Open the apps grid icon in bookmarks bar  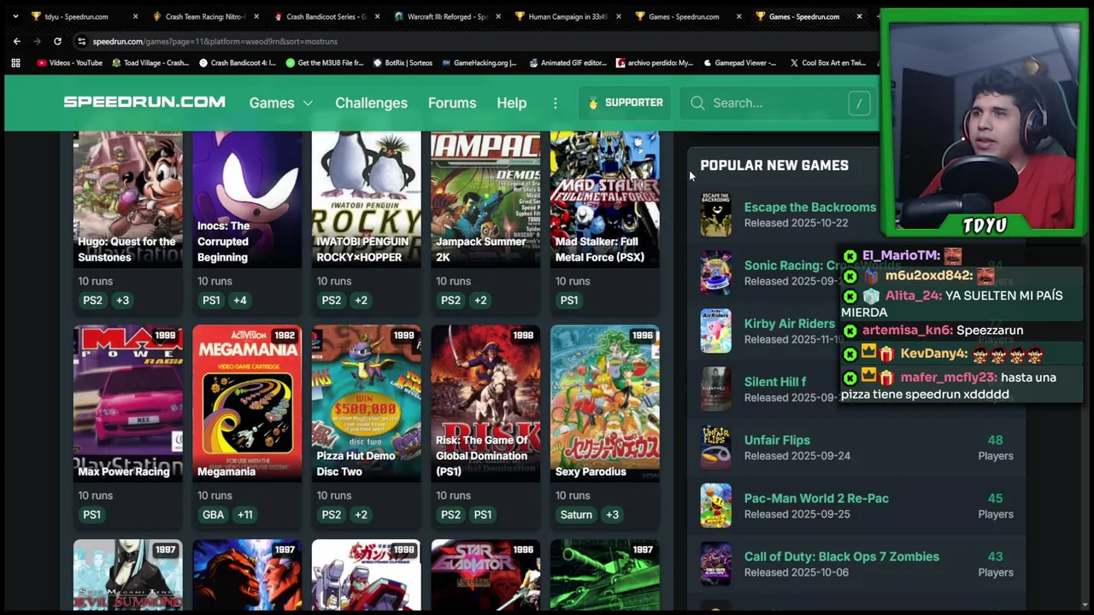(x=15, y=62)
